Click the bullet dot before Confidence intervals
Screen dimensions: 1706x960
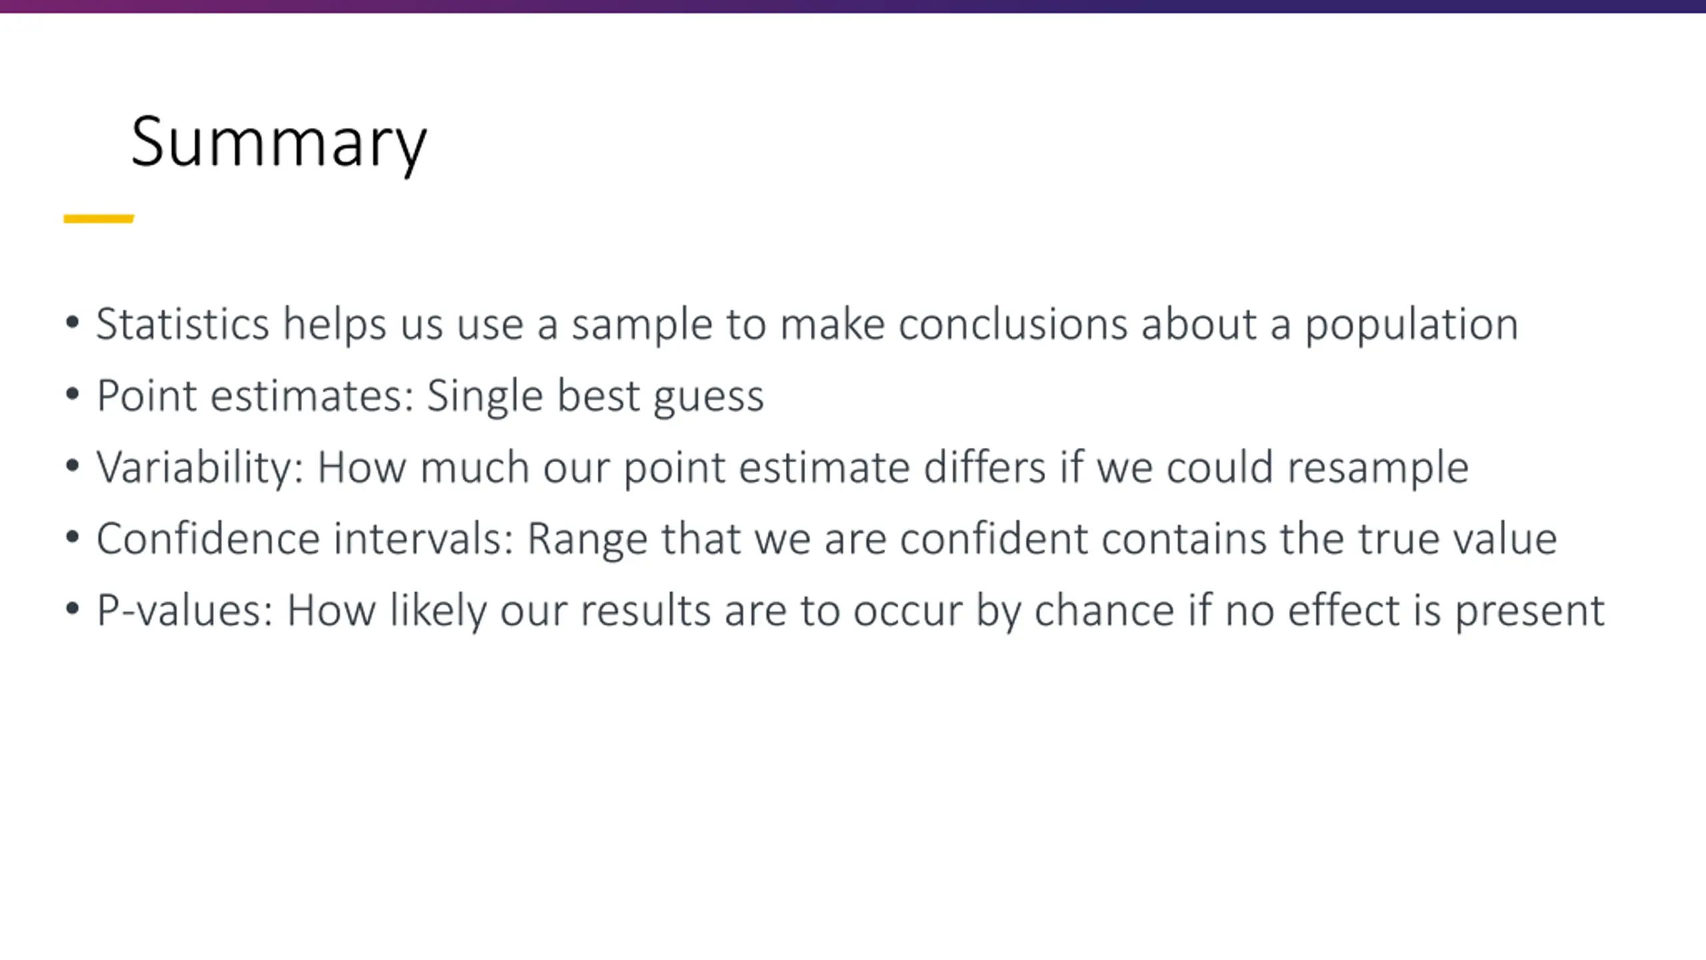73,537
